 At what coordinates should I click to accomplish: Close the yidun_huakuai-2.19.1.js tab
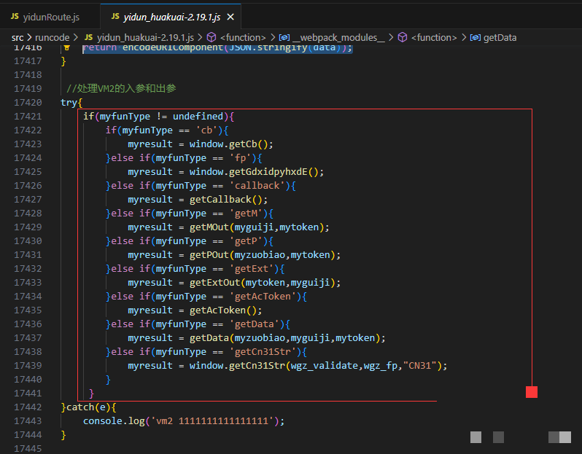[230, 16]
